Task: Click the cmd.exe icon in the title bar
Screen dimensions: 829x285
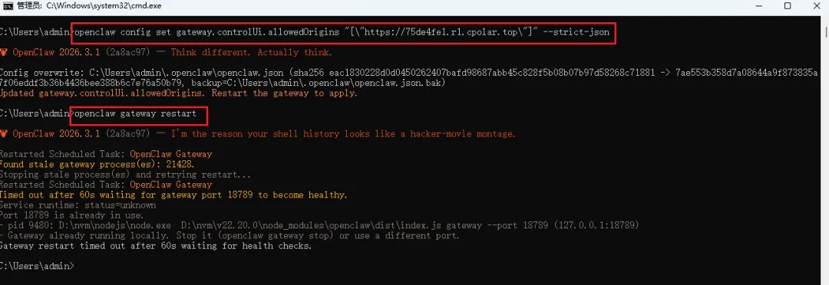Action: tap(8, 6)
